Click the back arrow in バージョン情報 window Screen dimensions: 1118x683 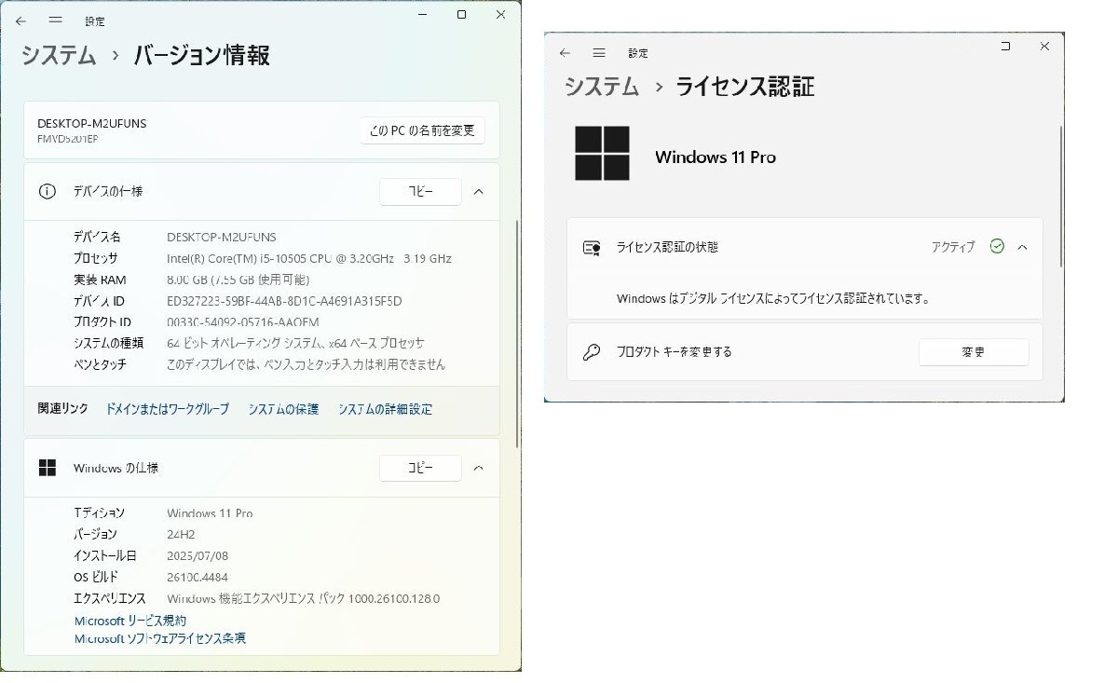20,20
